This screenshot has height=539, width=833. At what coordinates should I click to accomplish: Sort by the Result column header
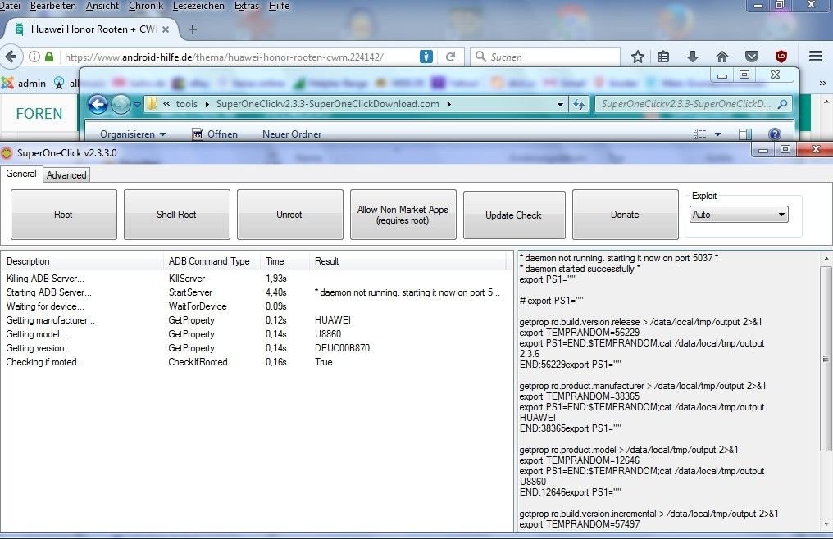pyautogui.click(x=408, y=261)
